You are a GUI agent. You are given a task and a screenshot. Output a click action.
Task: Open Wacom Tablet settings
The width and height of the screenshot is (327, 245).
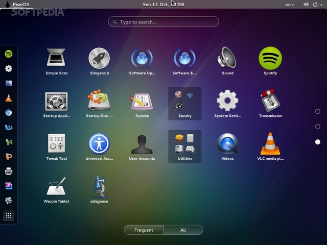click(x=57, y=189)
